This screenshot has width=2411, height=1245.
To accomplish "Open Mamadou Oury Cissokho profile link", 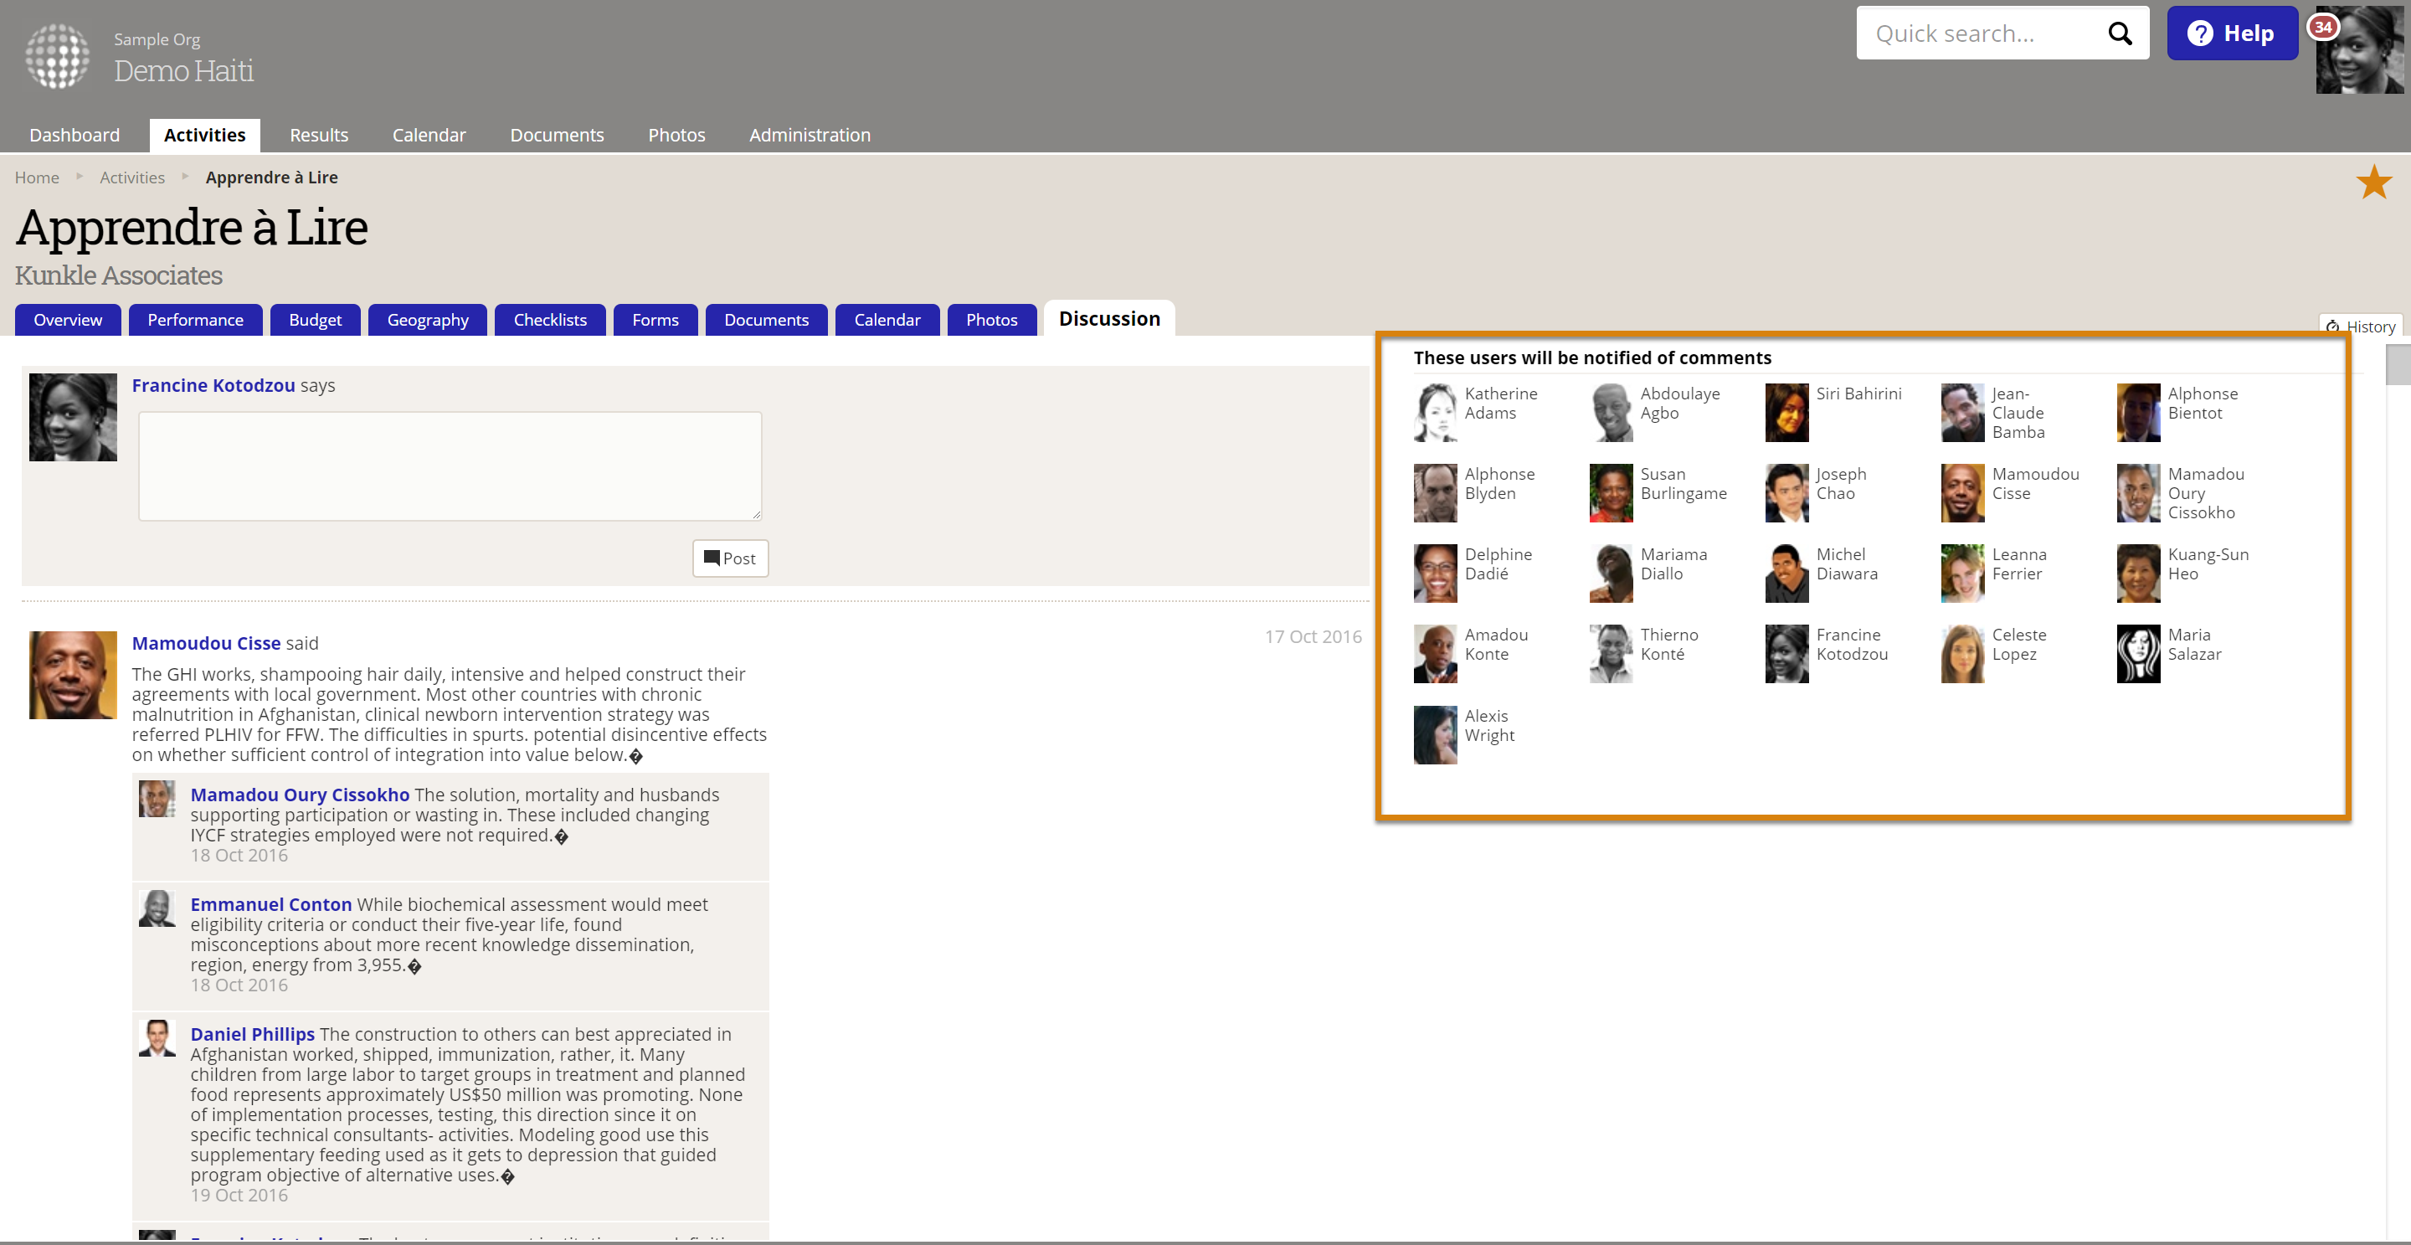I will pyautogui.click(x=300, y=795).
